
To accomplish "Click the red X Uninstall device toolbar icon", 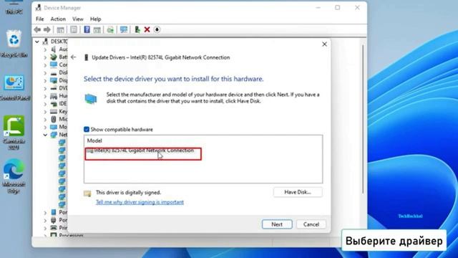I will pyautogui.click(x=147, y=29).
